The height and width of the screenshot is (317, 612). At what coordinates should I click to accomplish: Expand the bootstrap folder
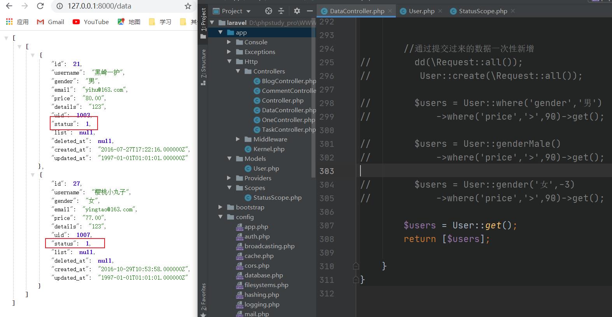tap(220, 207)
